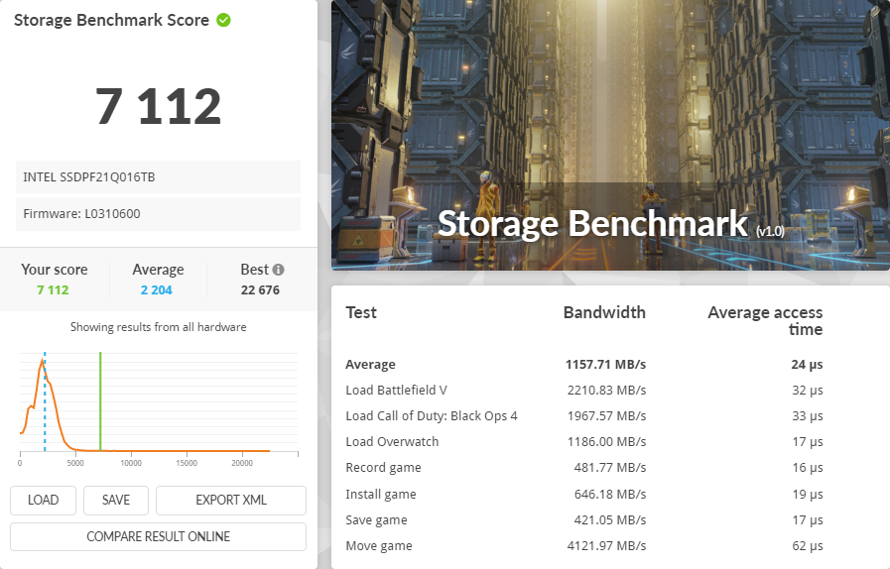
Task: Select the Average row label
Action: (371, 364)
